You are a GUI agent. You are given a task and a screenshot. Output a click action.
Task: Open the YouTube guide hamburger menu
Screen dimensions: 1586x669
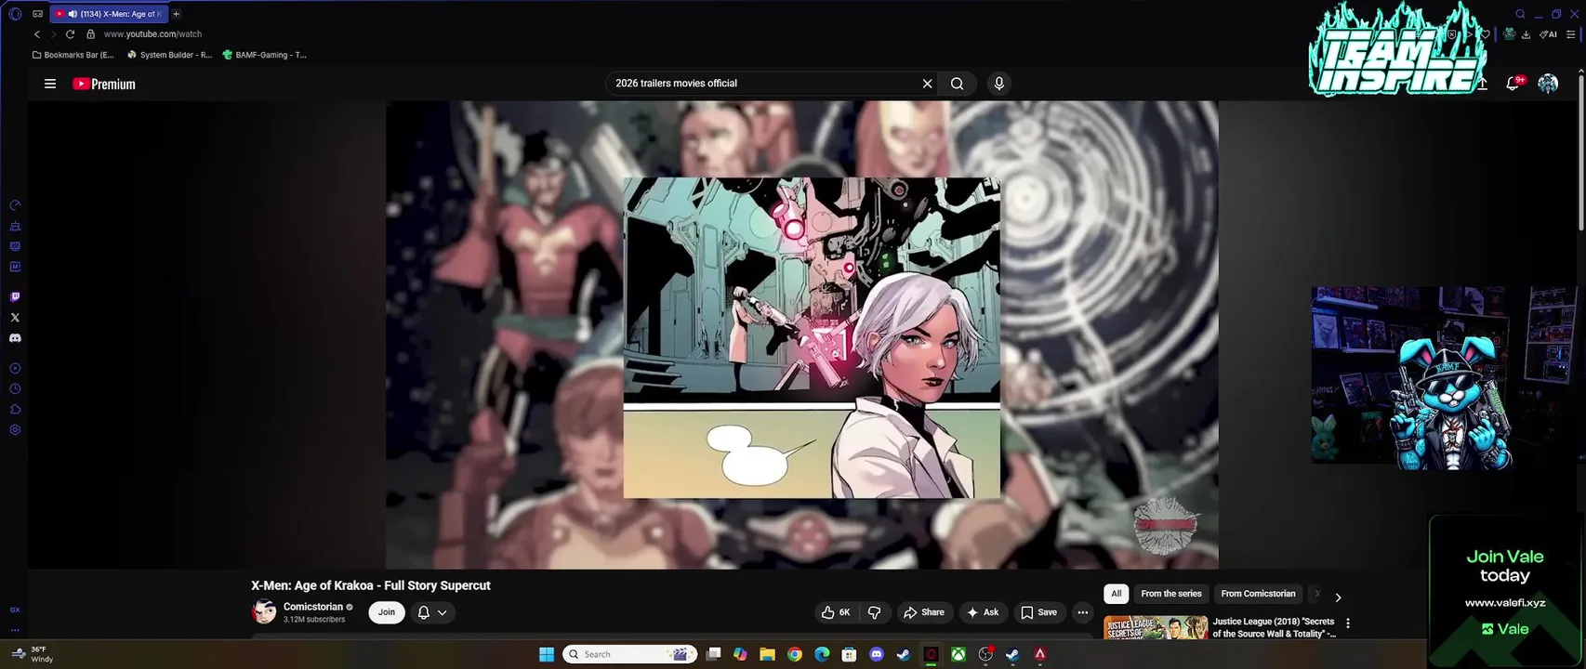coord(50,84)
